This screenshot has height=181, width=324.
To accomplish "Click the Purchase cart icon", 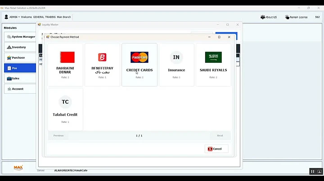I will click(9, 58).
